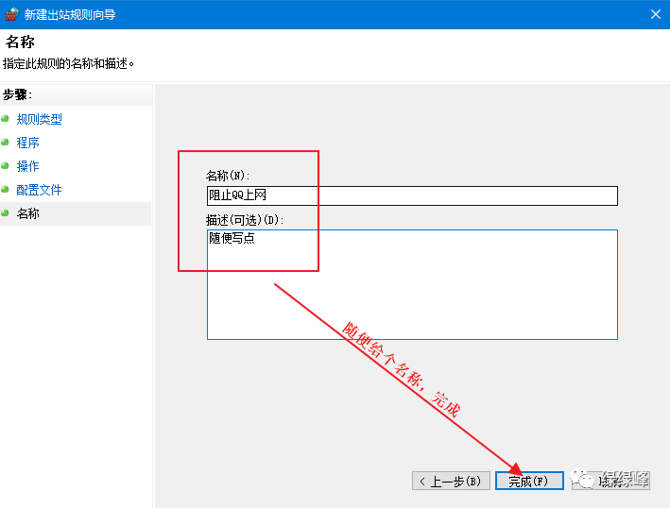Click the firewall wizard title bar icon
Viewport: 670px width, 508px height.
coord(12,14)
